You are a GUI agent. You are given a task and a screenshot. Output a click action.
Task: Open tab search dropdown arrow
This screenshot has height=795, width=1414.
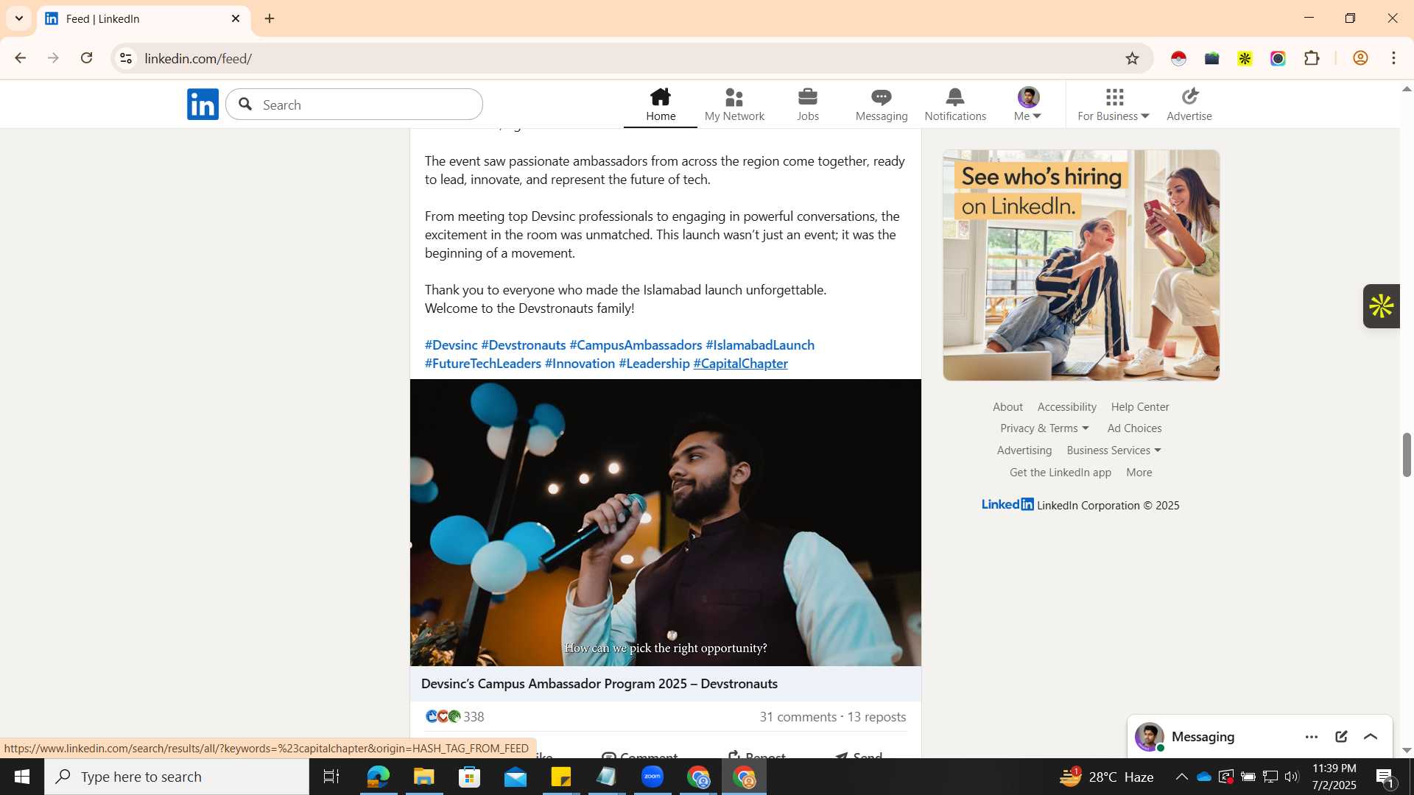[x=19, y=18]
